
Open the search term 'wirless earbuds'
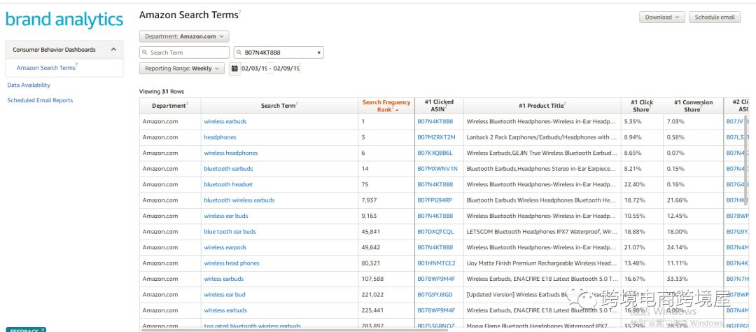point(224,279)
